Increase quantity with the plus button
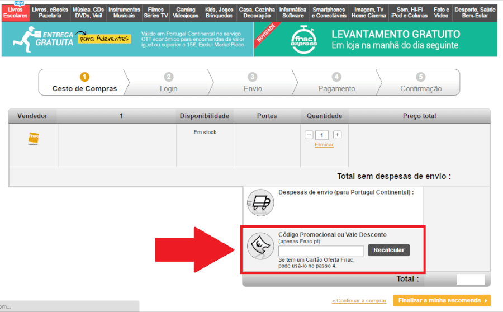 (337, 135)
